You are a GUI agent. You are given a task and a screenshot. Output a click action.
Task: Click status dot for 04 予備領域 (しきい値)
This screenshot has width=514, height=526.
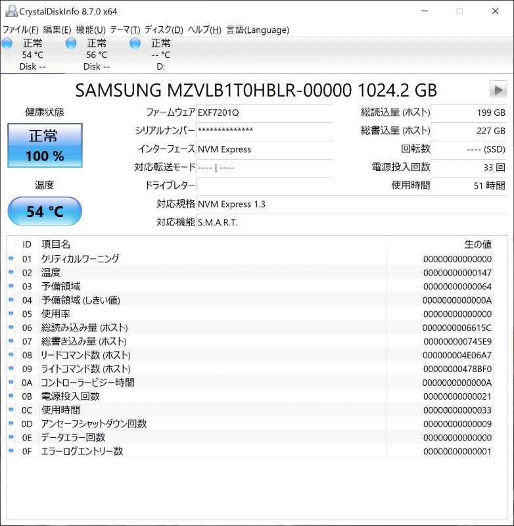coord(11,300)
